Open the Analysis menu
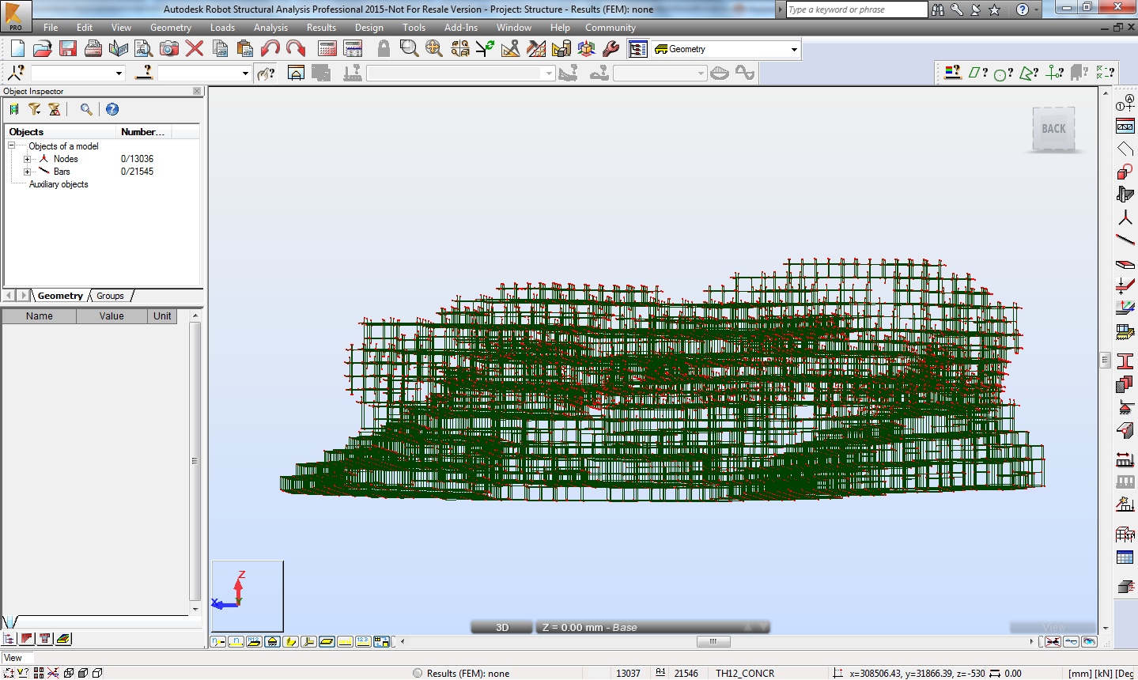 point(270,28)
